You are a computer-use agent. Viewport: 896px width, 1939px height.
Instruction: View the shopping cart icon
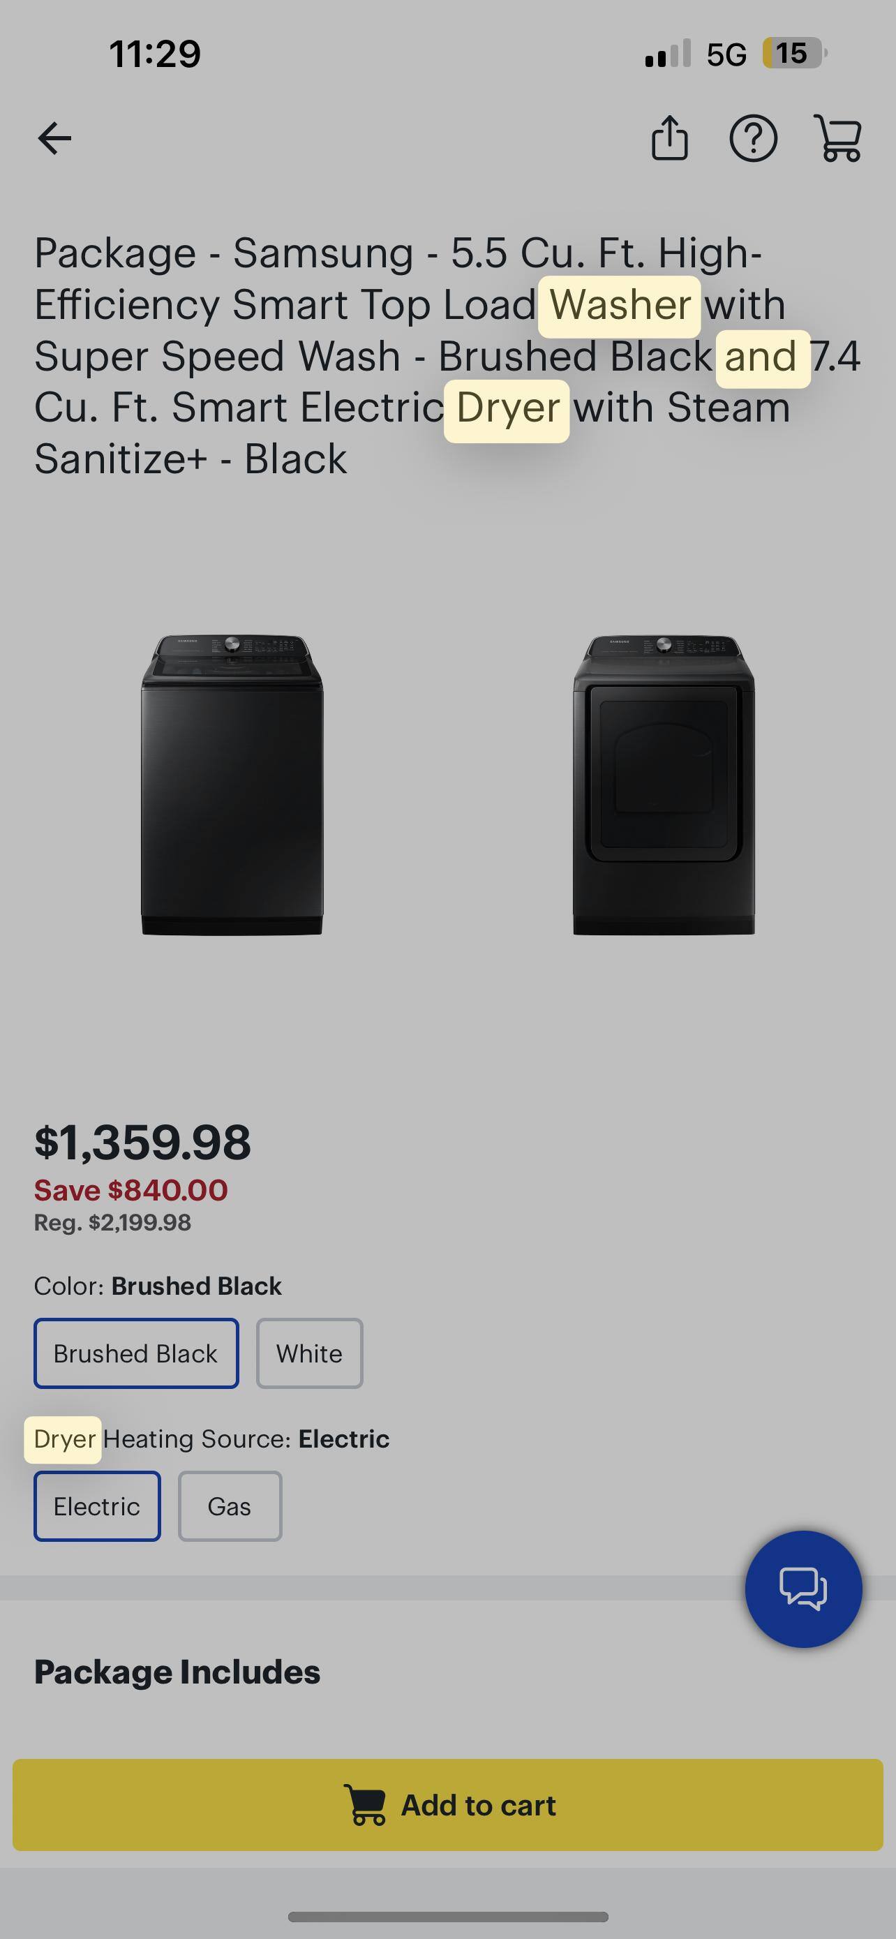(x=841, y=138)
